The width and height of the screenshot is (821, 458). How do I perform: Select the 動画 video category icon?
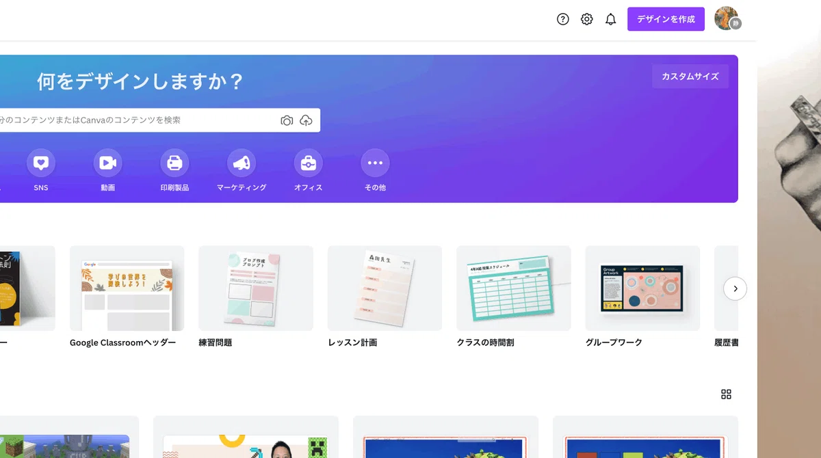(x=108, y=163)
